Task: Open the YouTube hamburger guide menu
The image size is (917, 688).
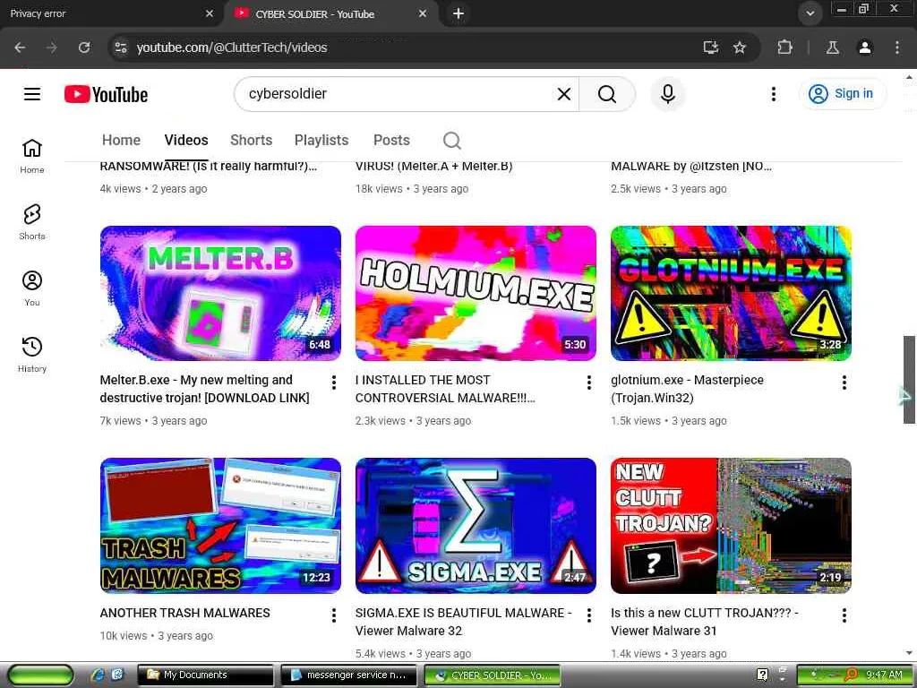Action: pos(32,93)
